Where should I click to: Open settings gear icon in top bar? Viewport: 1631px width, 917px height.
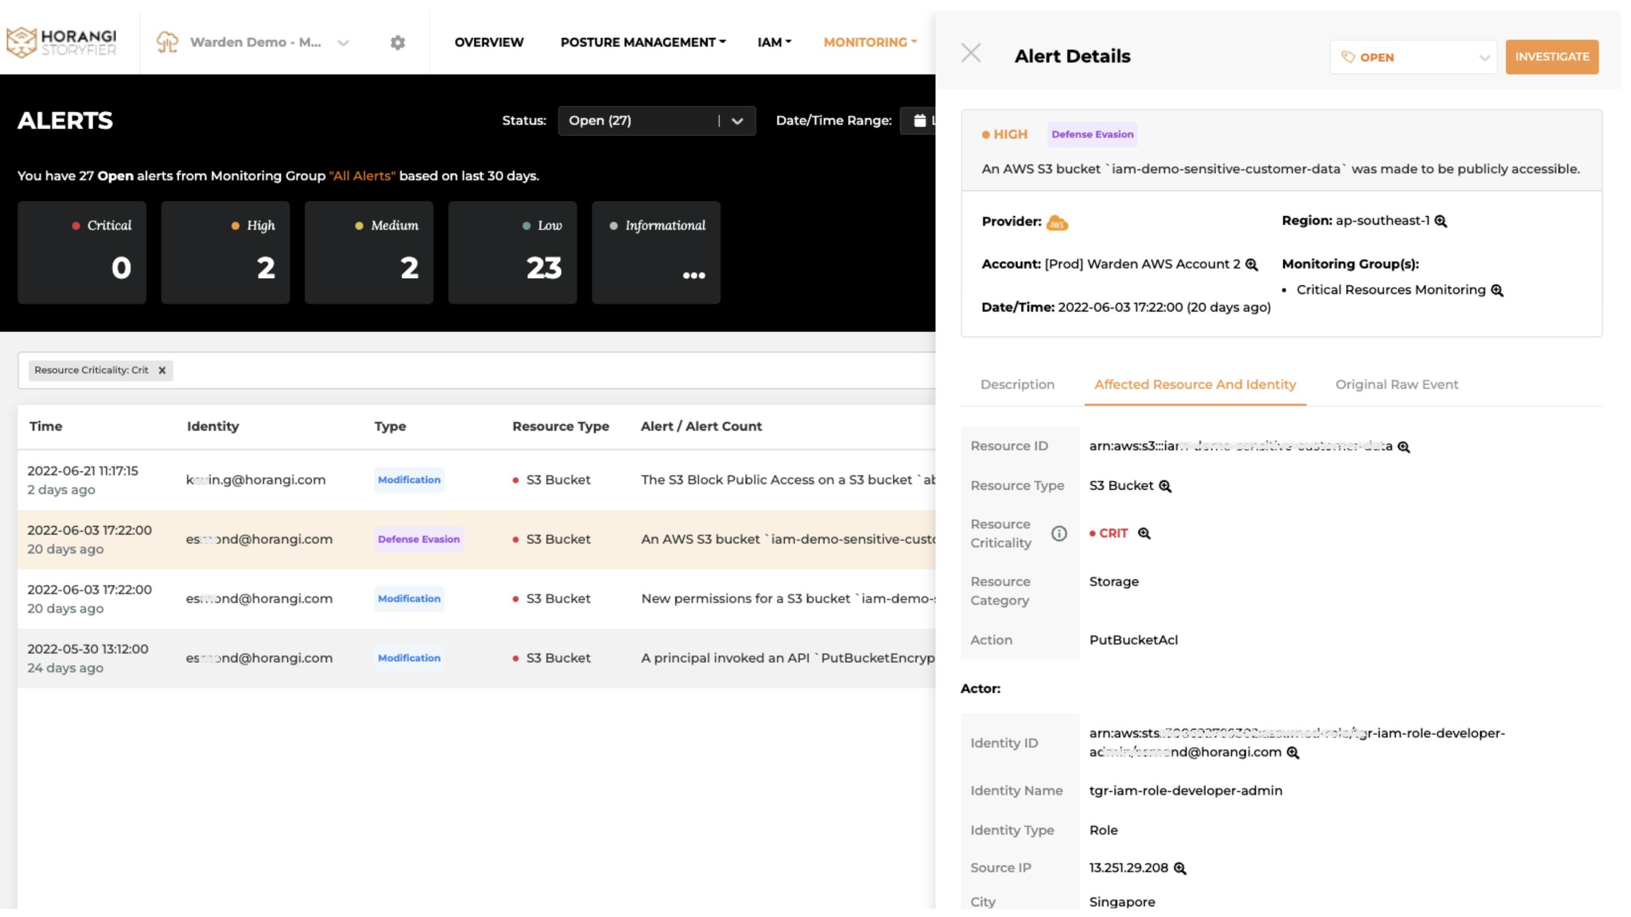click(398, 43)
